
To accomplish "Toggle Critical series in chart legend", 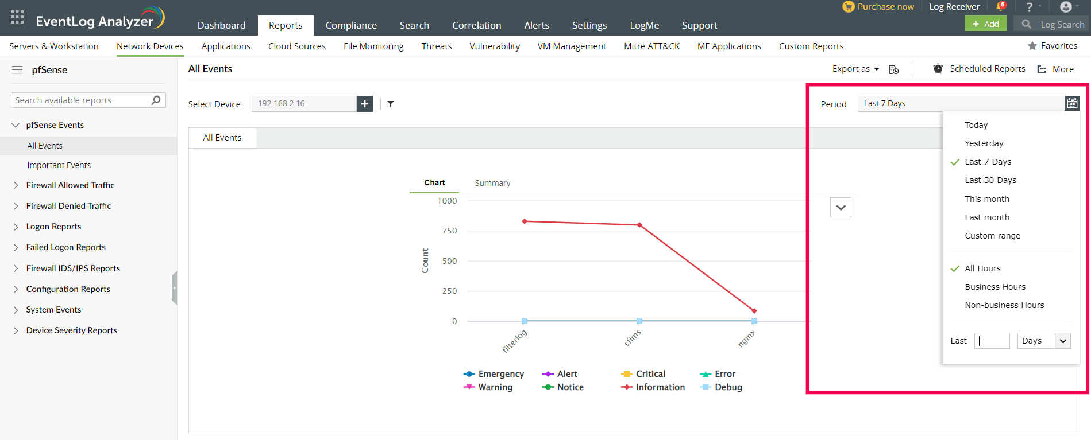I will (643, 374).
